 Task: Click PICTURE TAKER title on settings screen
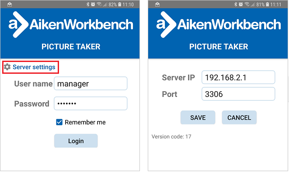pyautogui.click(x=219, y=47)
